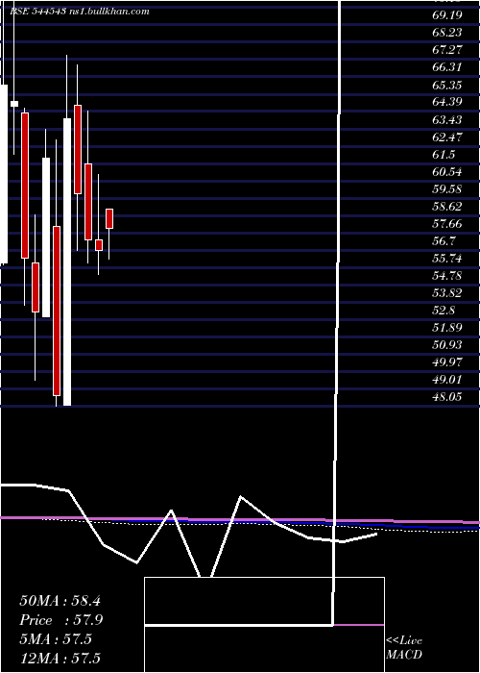
Task: Click the 5MA : 57.5 readout
Action: [x=56, y=639]
